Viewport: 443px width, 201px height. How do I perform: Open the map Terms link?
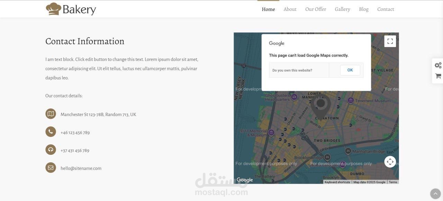click(393, 182)
